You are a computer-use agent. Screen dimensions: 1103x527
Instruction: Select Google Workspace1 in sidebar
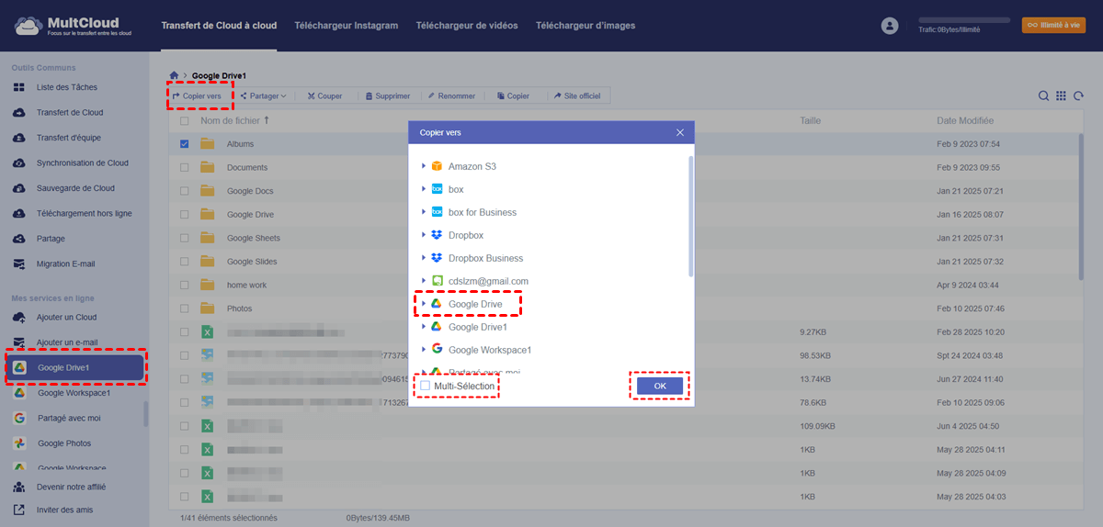point(74,393)
